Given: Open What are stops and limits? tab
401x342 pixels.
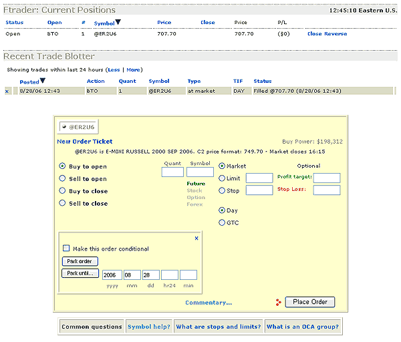Looking at the screenshot, I should 217,327.
